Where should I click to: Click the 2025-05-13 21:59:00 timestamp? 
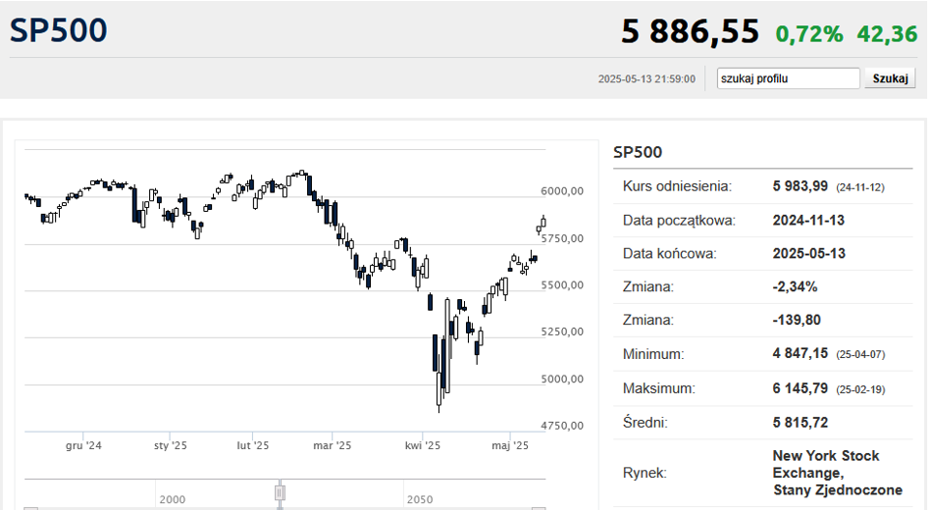[x=646, y=78]
